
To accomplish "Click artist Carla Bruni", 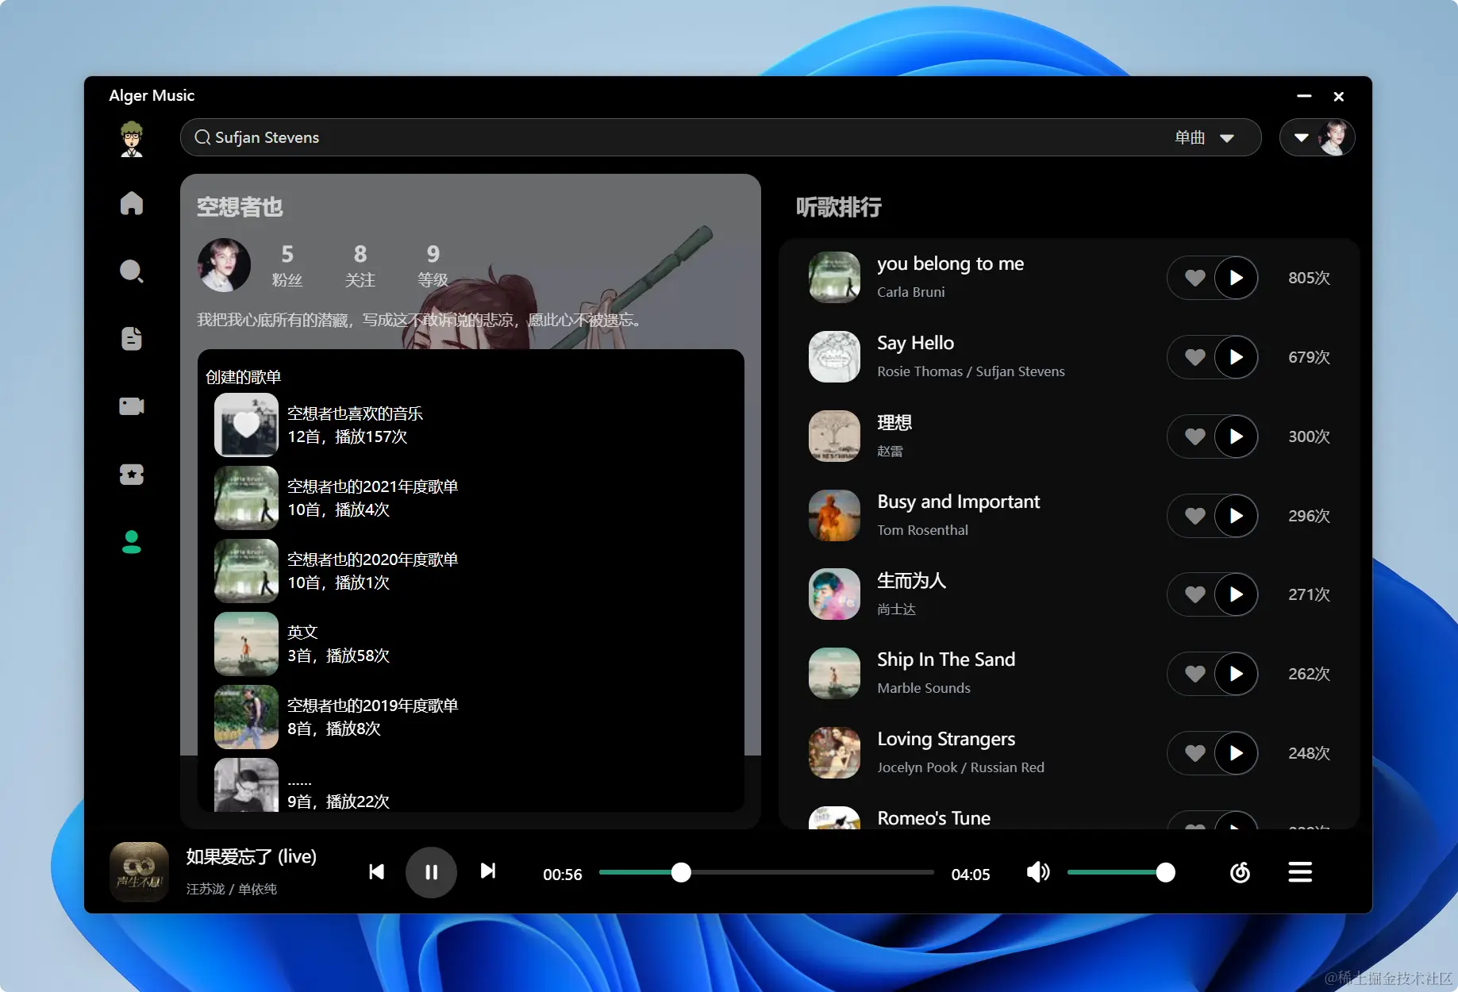I will coord(911,292).
